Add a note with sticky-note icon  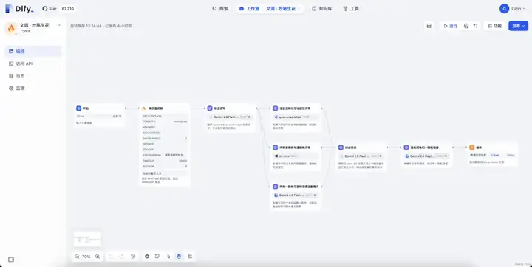click(157, 257)
